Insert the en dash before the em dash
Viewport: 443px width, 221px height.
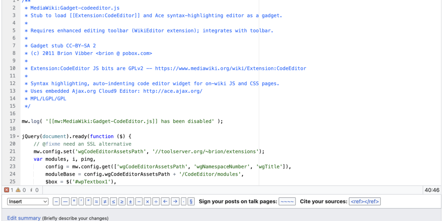[x=56, y=202]
